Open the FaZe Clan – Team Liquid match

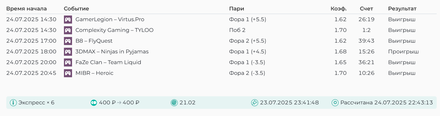click(108, 63)
